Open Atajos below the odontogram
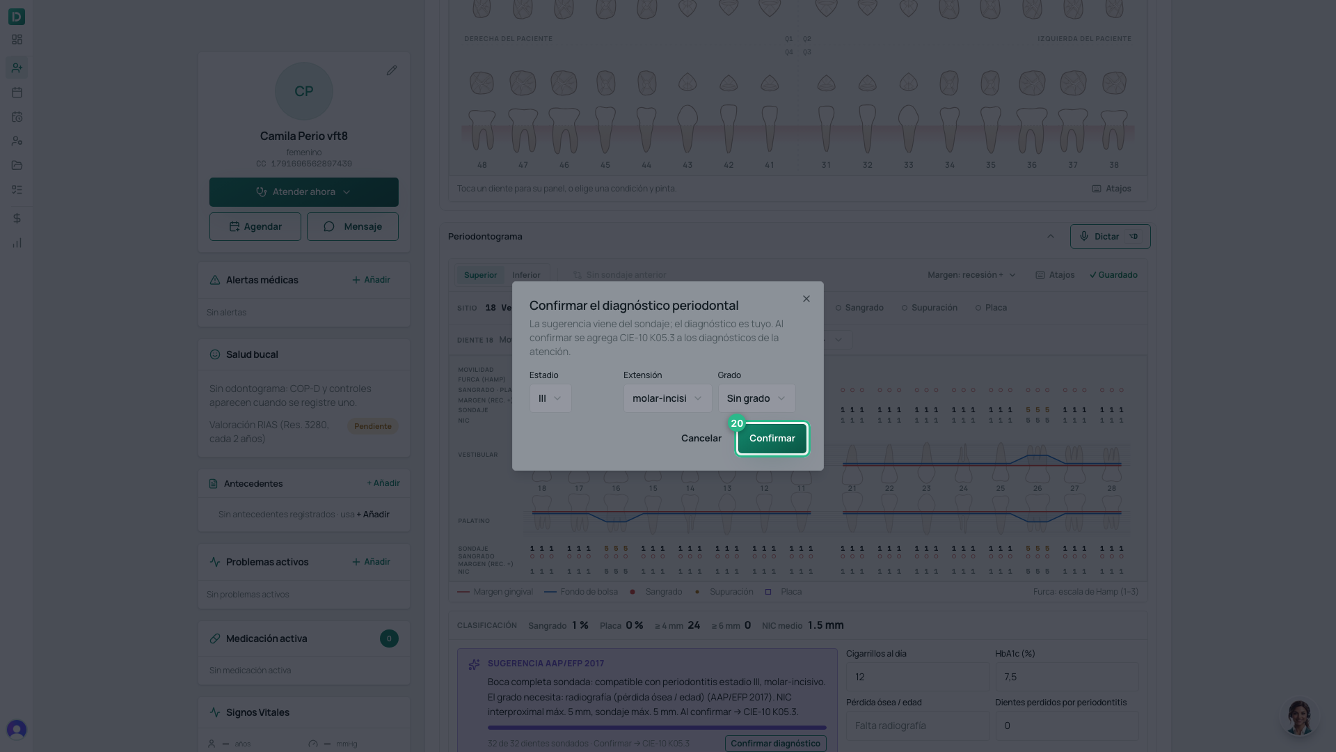Screen dimensions: 1336x752 (1111, 189)
